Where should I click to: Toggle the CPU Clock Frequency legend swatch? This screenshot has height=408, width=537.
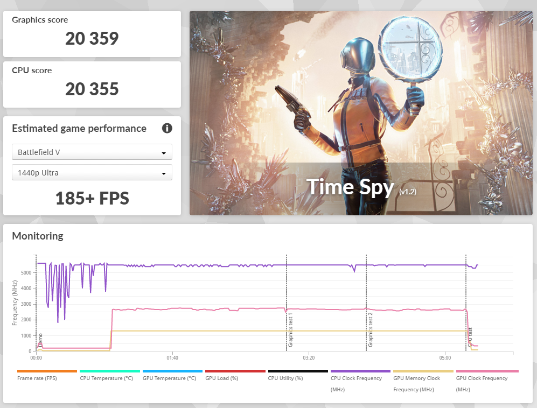click(360, 371)
